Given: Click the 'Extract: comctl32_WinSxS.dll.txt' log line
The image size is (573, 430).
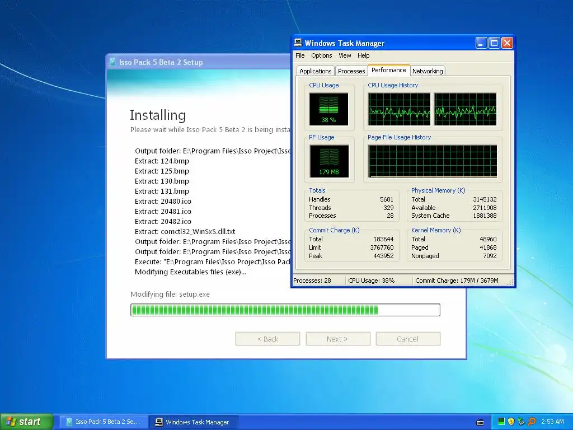Looking at the screenshot, I should [185, 231].
